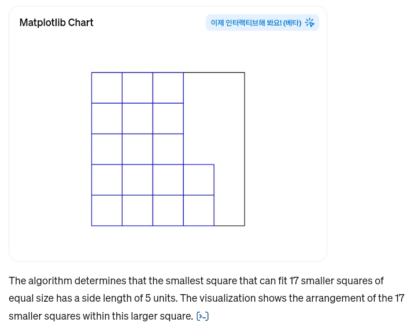Click the phrase 'smallest square' in the text
This screenshot has width=418, height=326.
[201, 281]
